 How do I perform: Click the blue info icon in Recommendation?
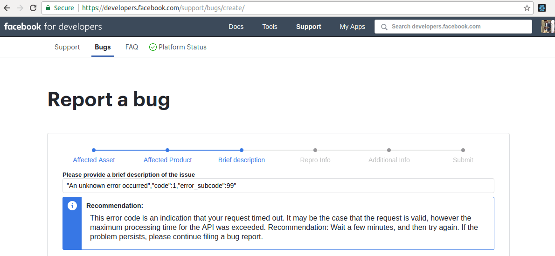pos(72,206)
